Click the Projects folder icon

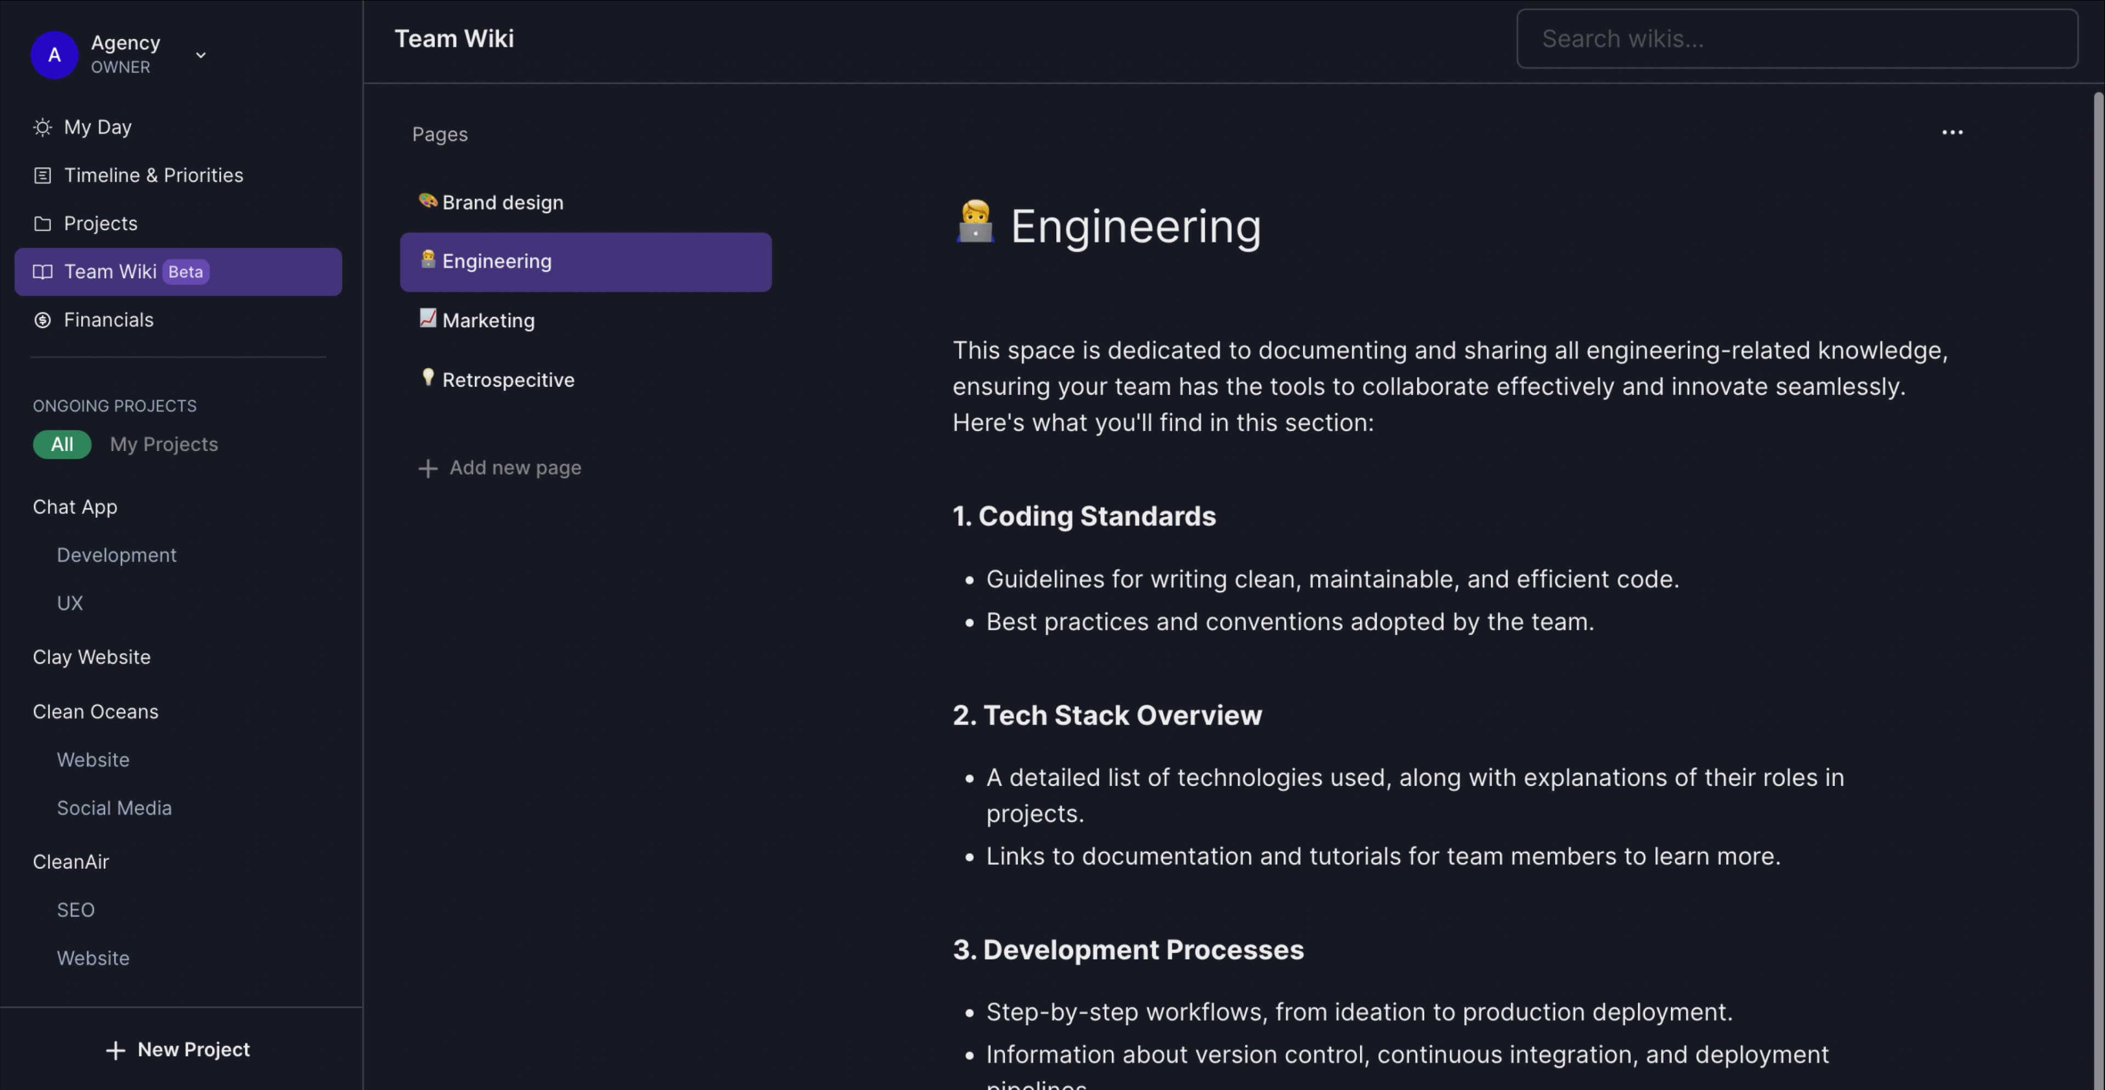point(43,222)
